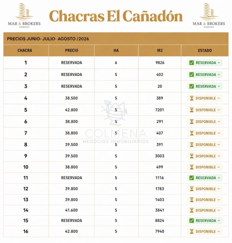Toggle the green checkmark for chacra 11
232x243 pixels.
(192, 178)
